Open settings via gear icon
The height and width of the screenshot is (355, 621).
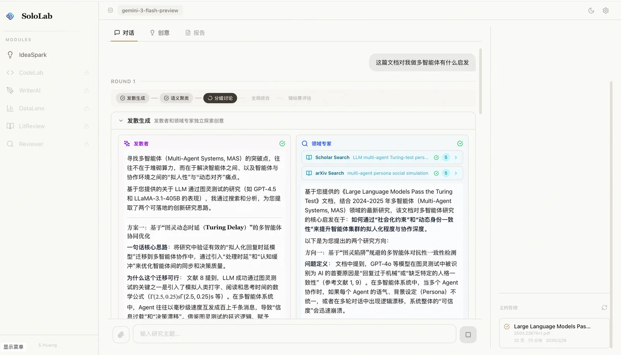(605, 10)
